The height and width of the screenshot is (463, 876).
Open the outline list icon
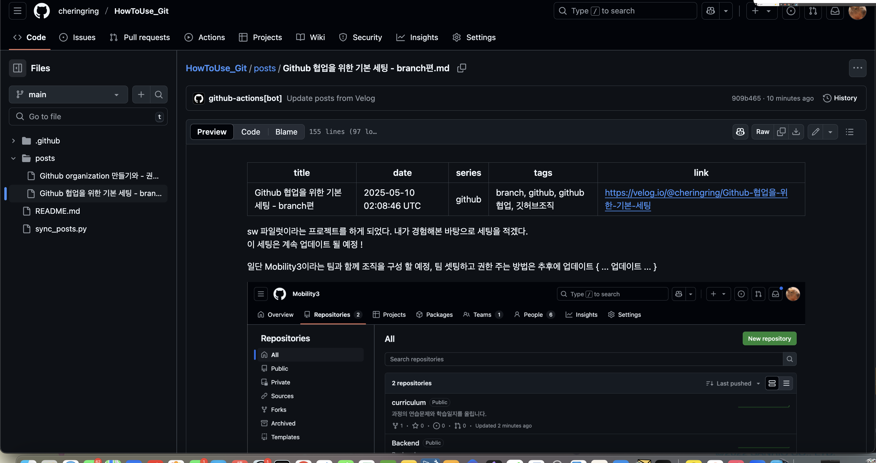(x=849, y=132)
